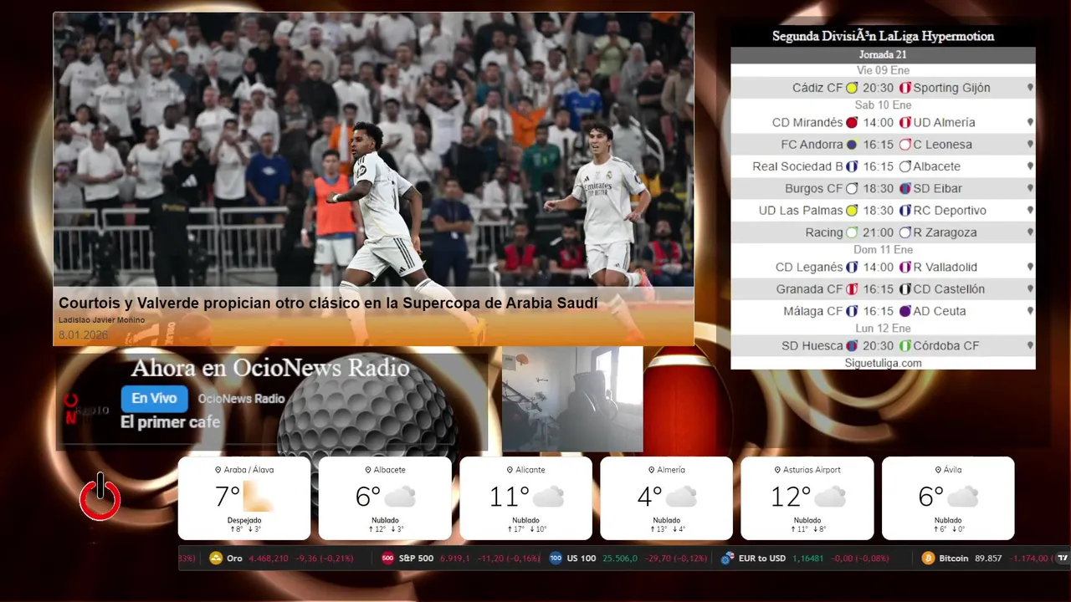The image size is (1071, 602).
Task: Click the Granada CF badge
Action: 852,289
